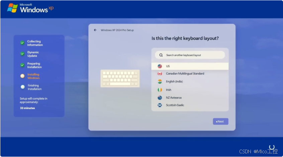Choose Canadian Multilingual Standard layout
The width and height of the screenshot is (283, 157).
point(190,73)
